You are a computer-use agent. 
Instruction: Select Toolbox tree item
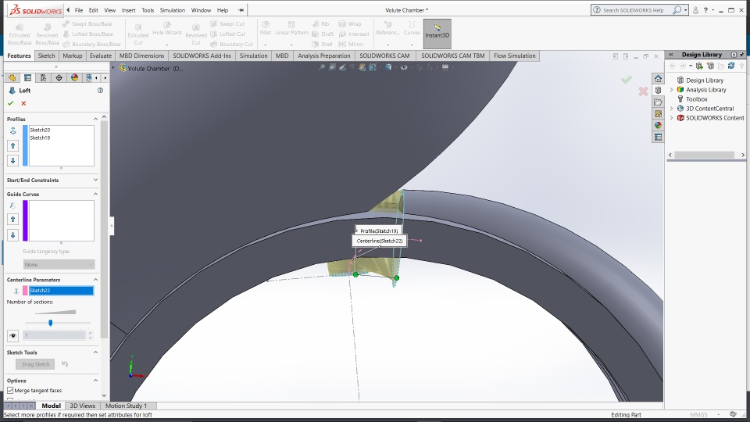click(x=696, y=99)
